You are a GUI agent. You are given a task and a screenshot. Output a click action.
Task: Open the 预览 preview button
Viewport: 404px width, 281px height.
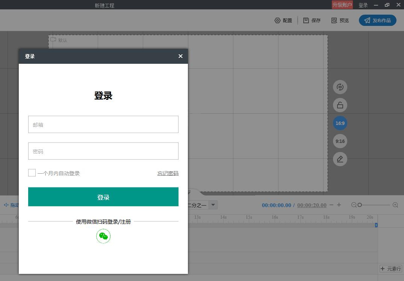click(340, 20)
